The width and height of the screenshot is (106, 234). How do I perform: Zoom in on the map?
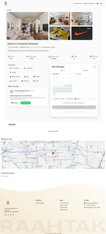coord(103,163)
